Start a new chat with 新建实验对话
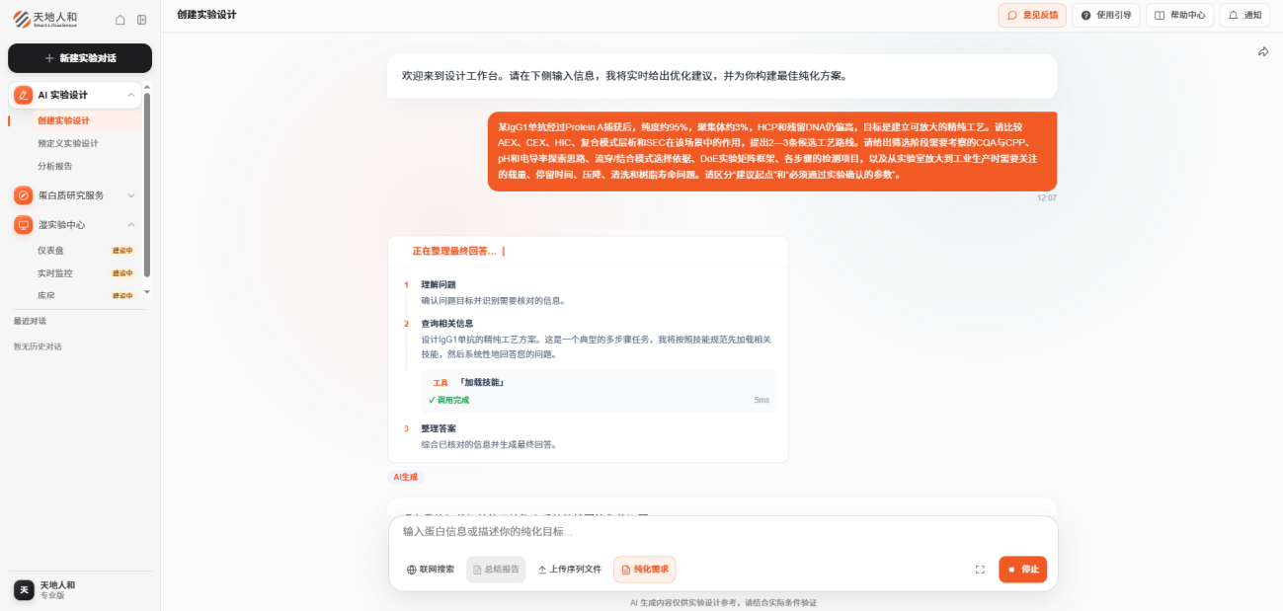 tap(80, 58)
